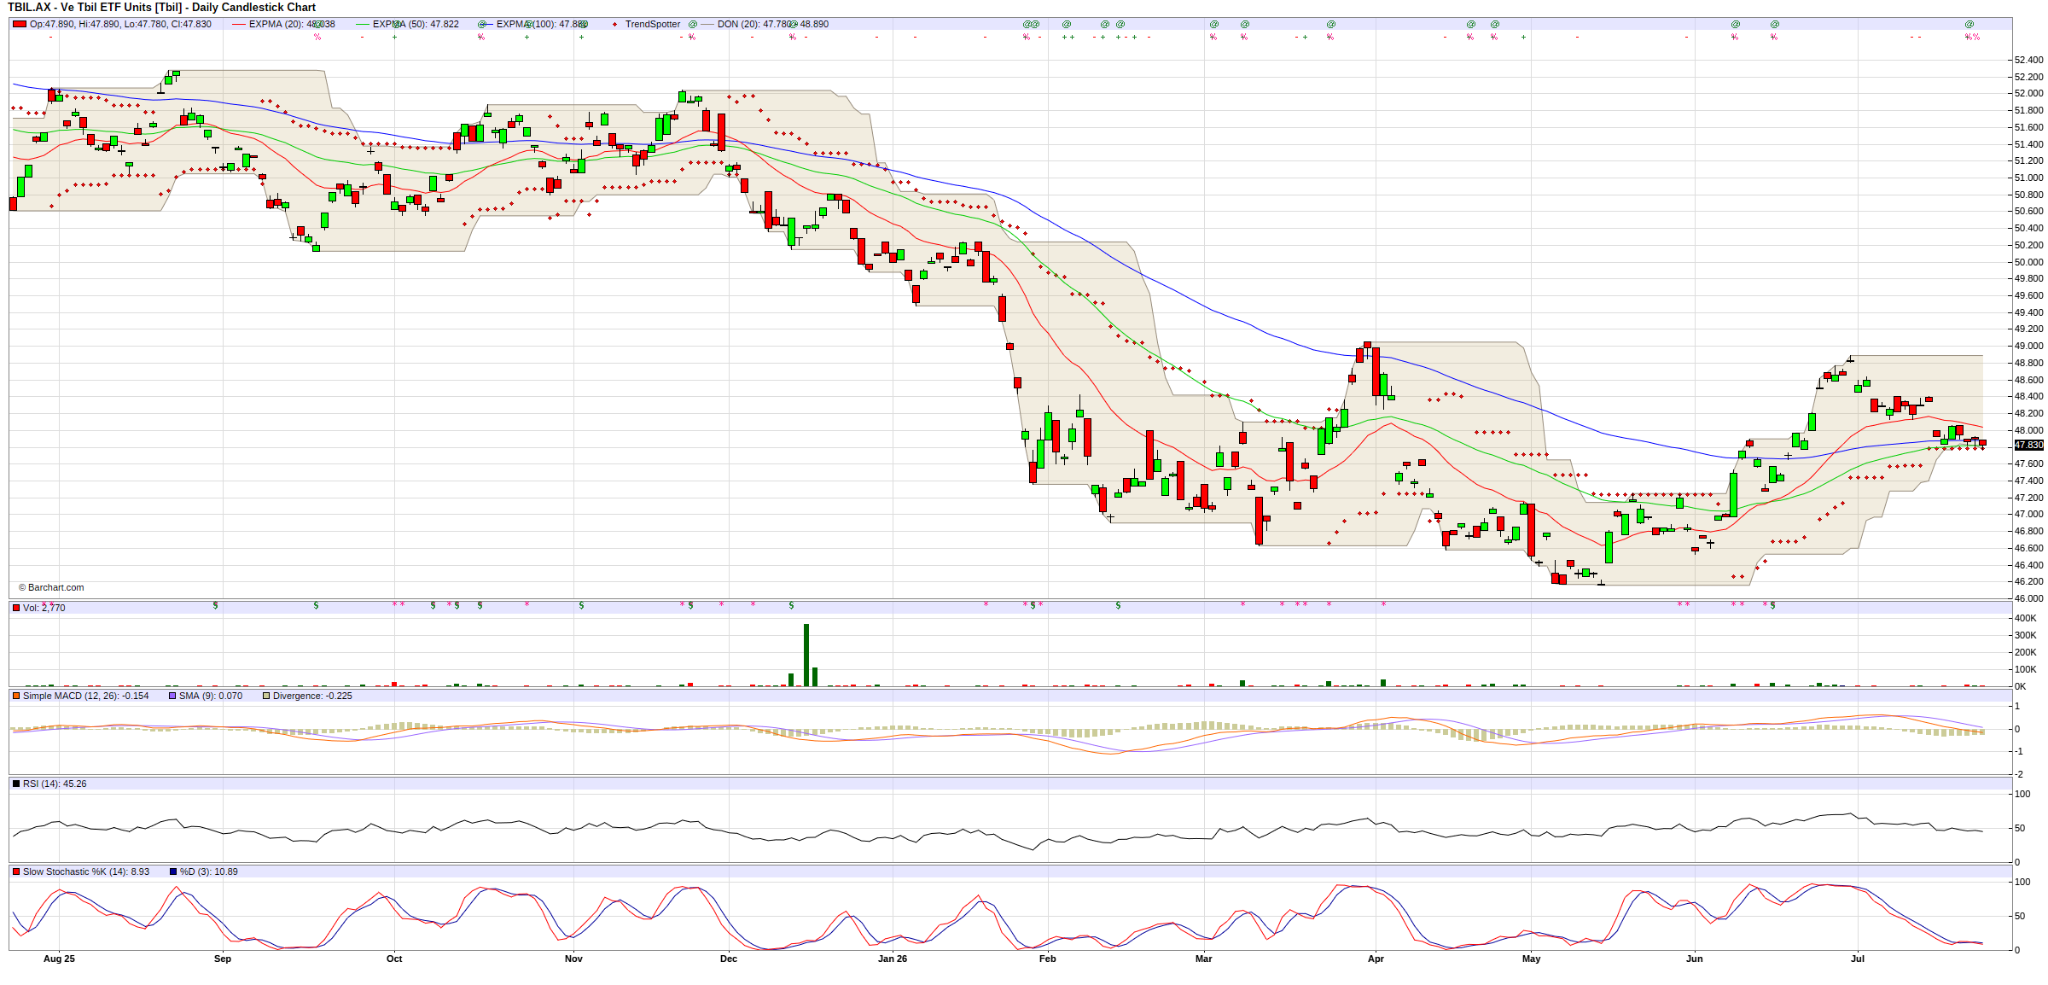The height and width of the screenshot is (985, 2048).
Task: Click the 'Aug 25' date axis label
Action: pyautogui.click(x=59, y=959)
